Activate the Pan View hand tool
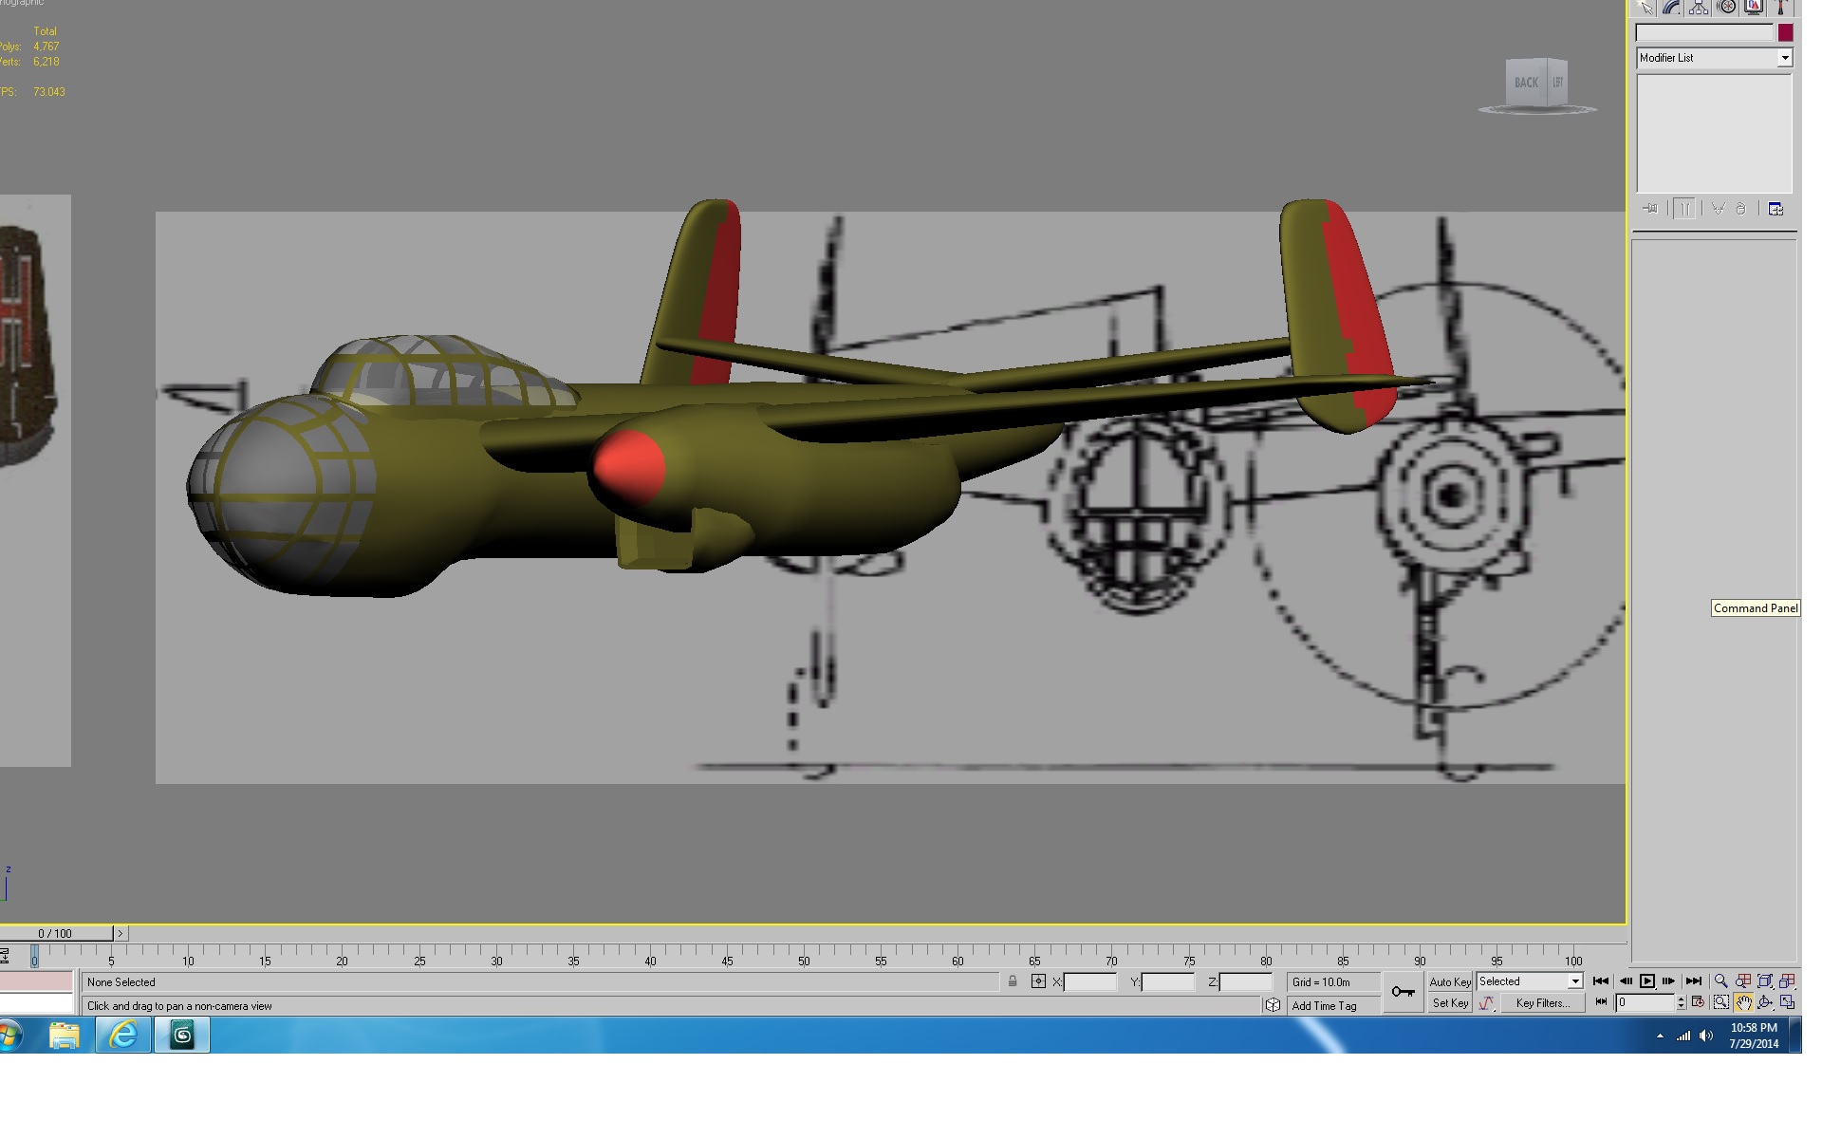This screenshot has width=1822, height=1139. coord(1743,1002)
